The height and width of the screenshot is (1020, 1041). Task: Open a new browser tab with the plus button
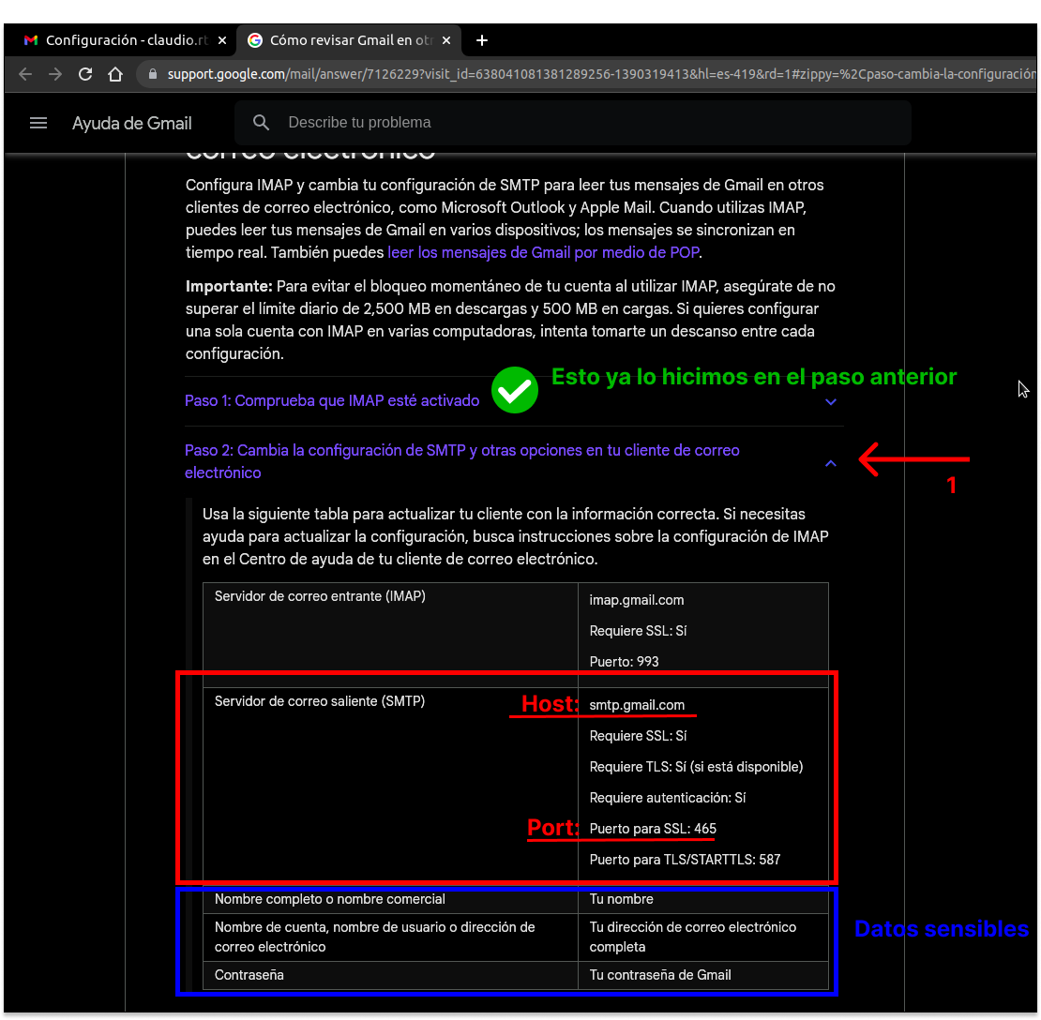click(482, 40)
